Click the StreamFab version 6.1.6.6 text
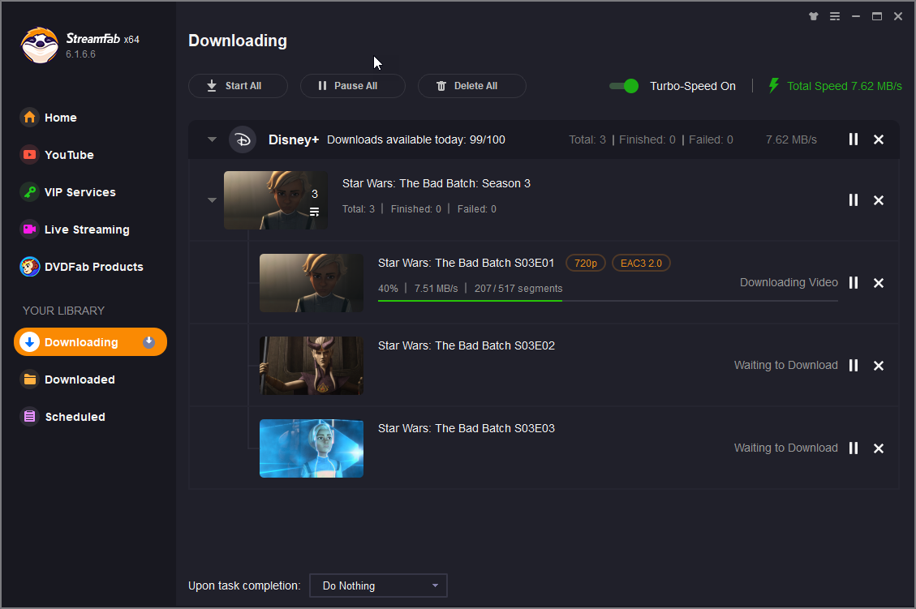 80,54
